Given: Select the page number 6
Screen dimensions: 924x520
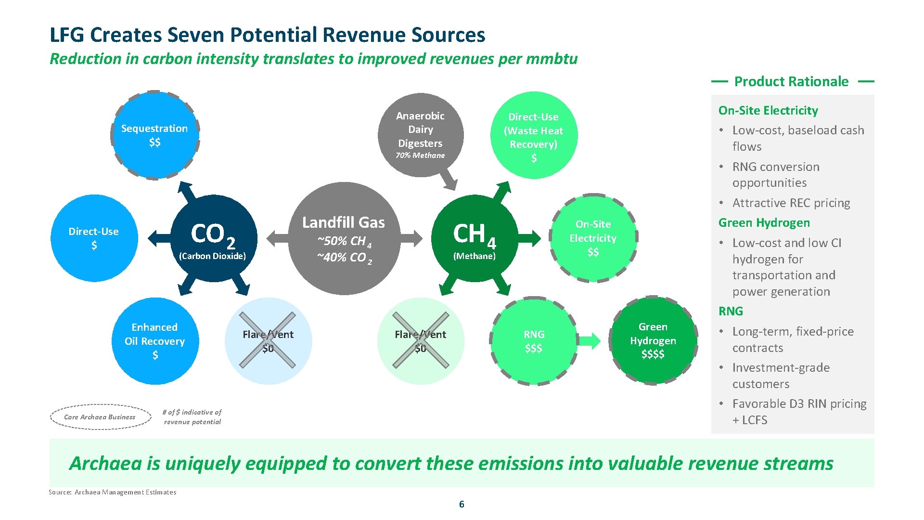Looking at the screenshot, I should tap(462, 504).
